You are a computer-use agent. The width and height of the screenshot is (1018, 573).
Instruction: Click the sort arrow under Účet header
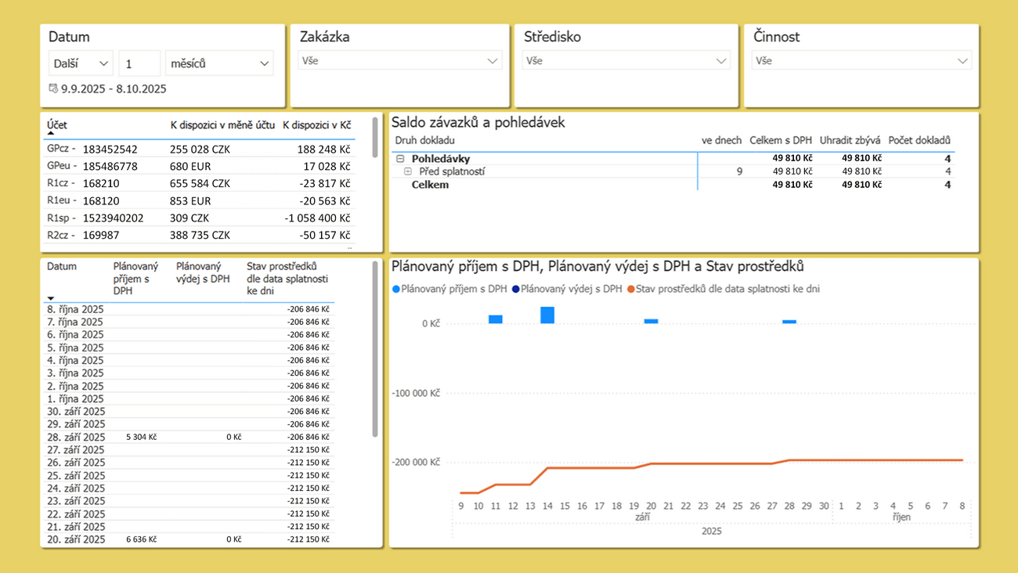coord(51,134)
